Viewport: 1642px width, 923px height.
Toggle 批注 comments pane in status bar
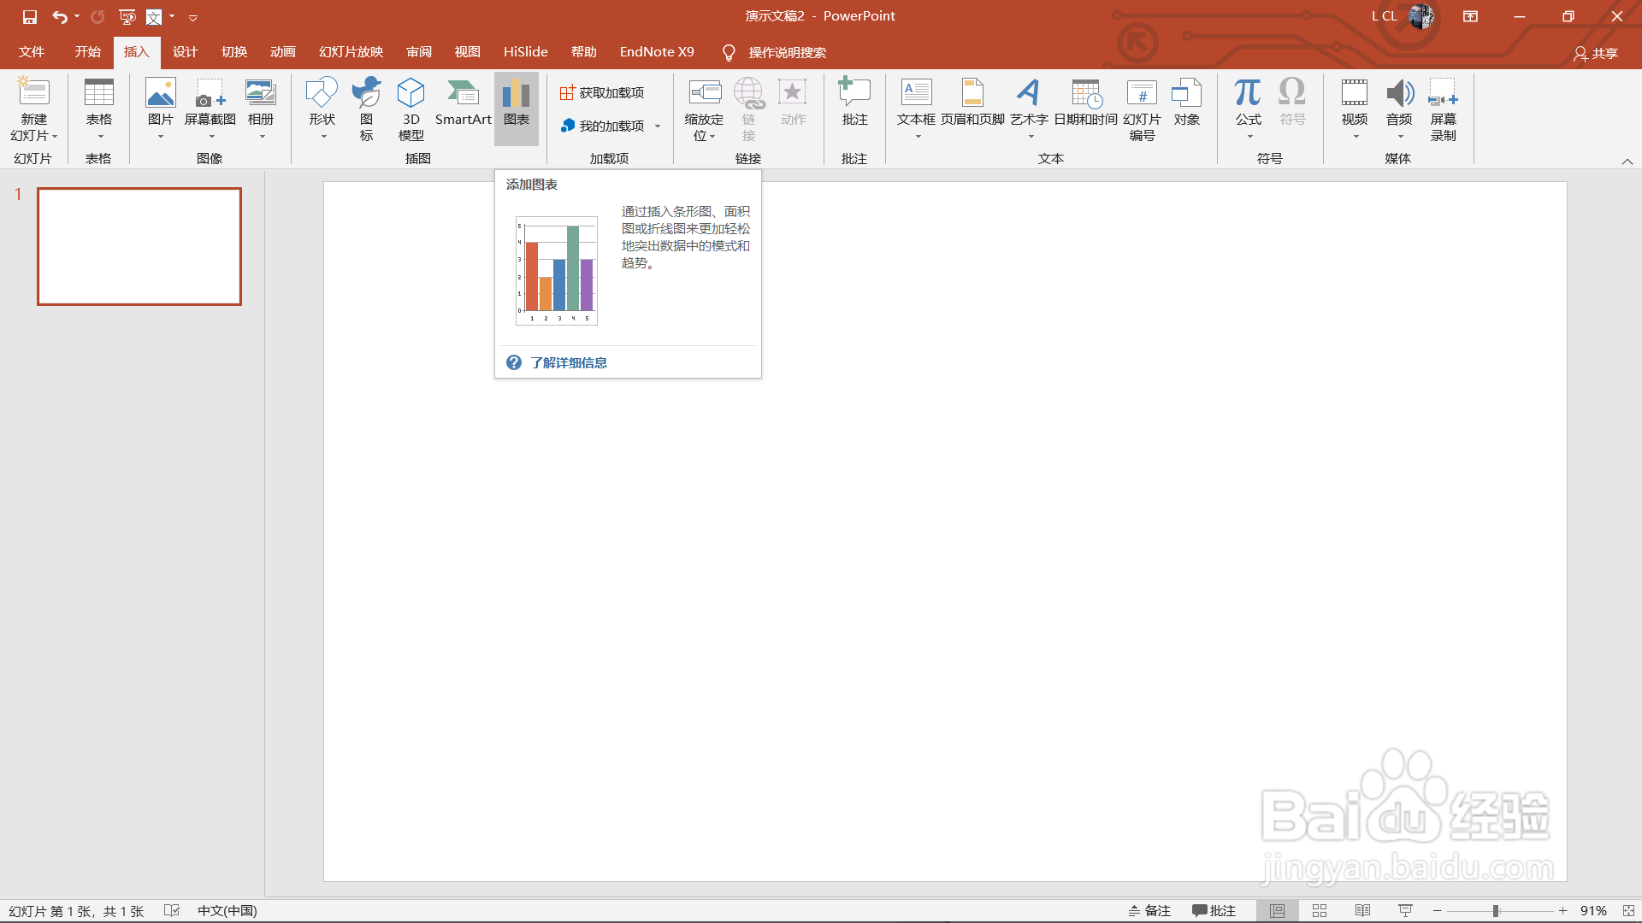click(x=1214, y=911)
